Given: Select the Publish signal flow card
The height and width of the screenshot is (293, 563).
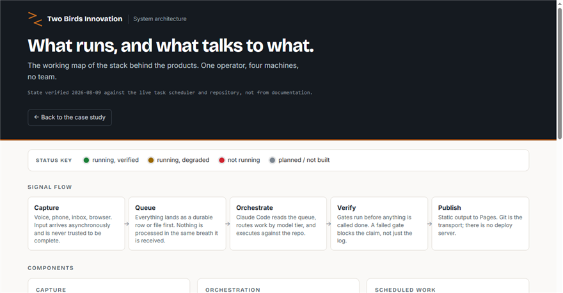Looking at the screenshot, I should (x=480, y=223).
